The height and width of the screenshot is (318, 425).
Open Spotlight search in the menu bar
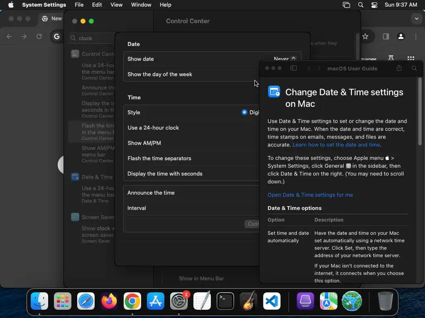point(361,5)
